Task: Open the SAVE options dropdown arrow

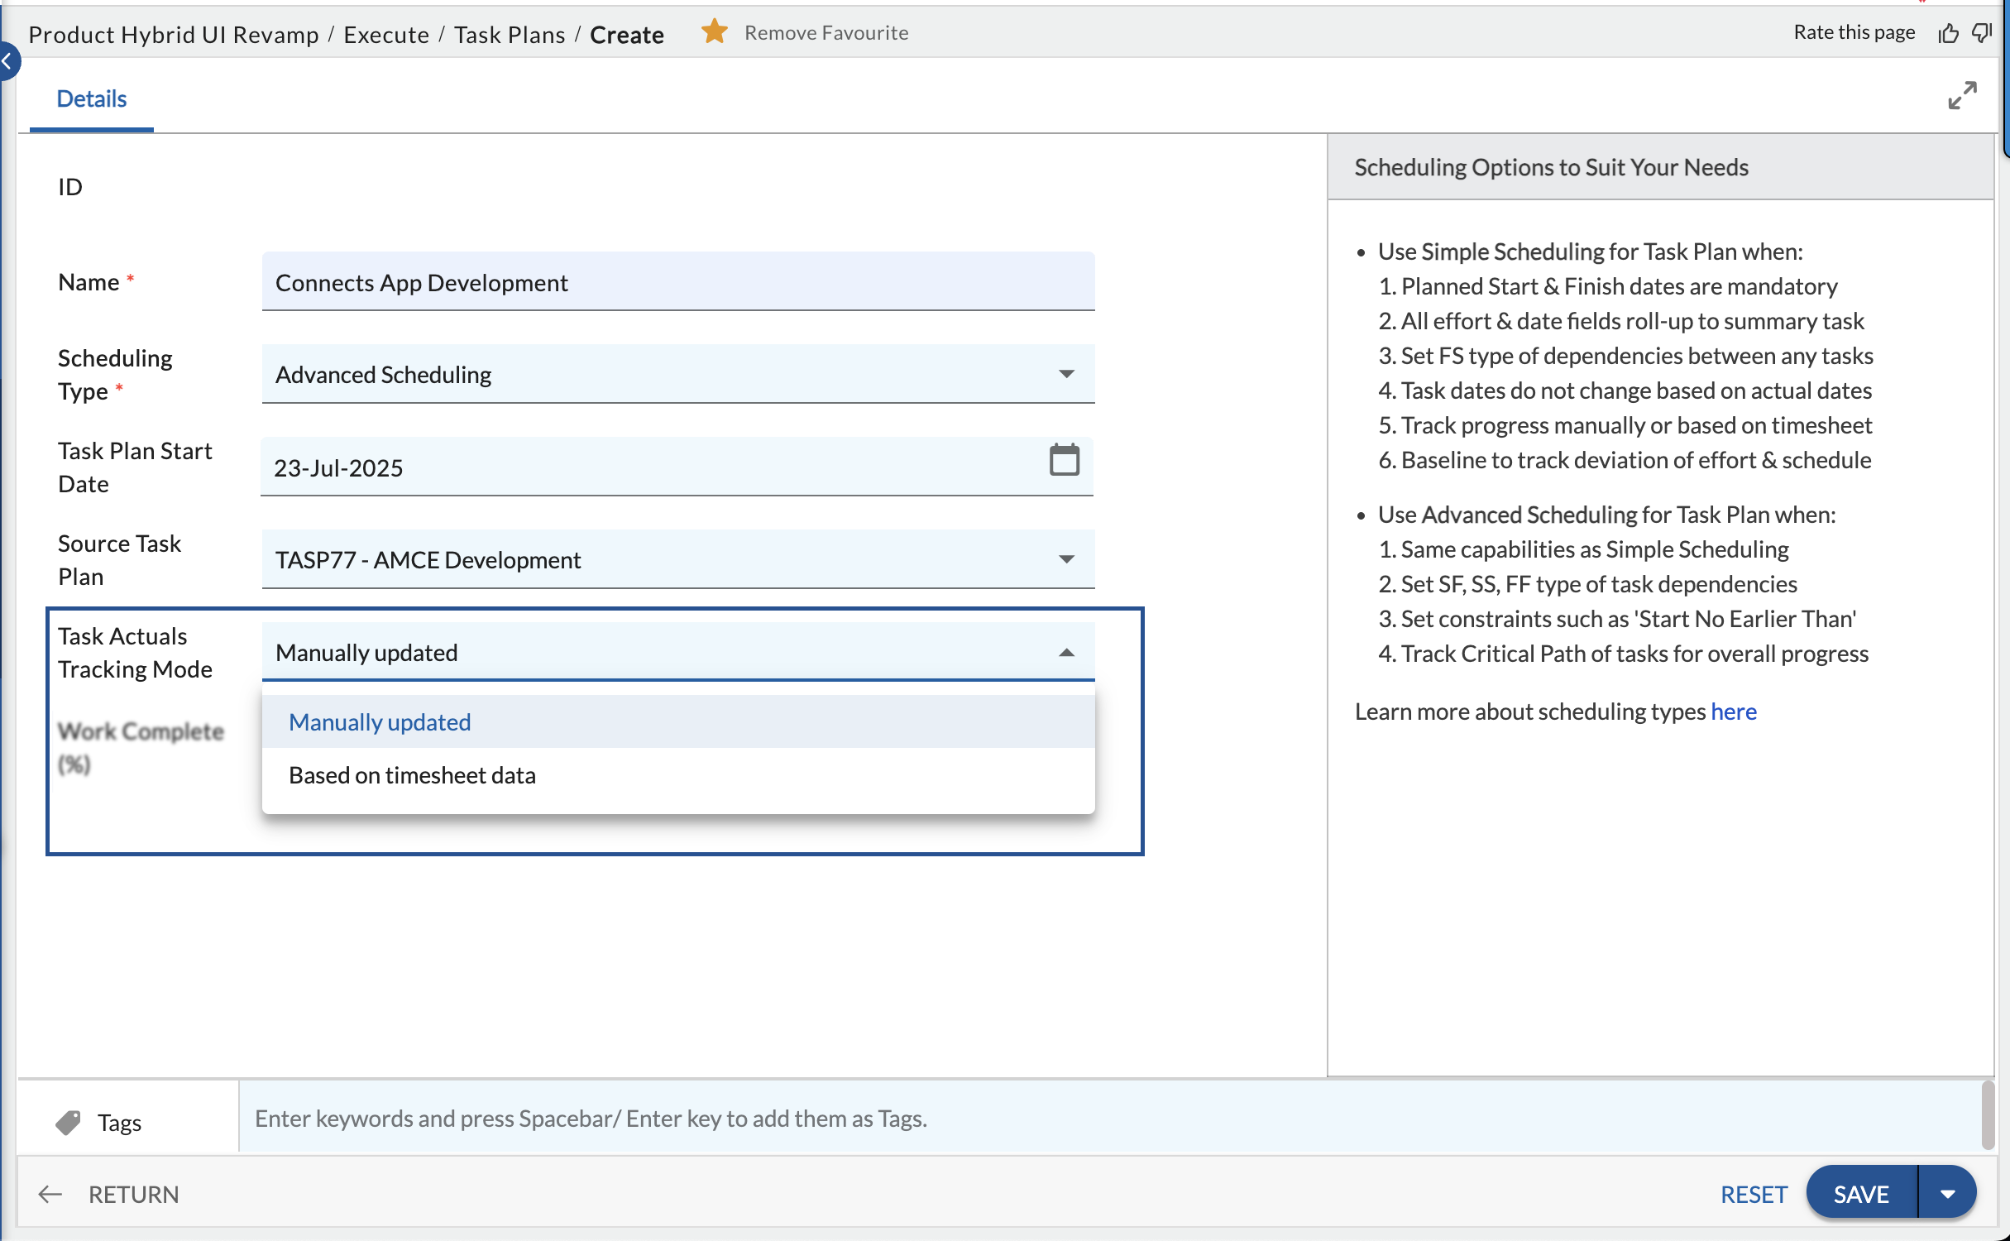Action: click(1948, 1193)
